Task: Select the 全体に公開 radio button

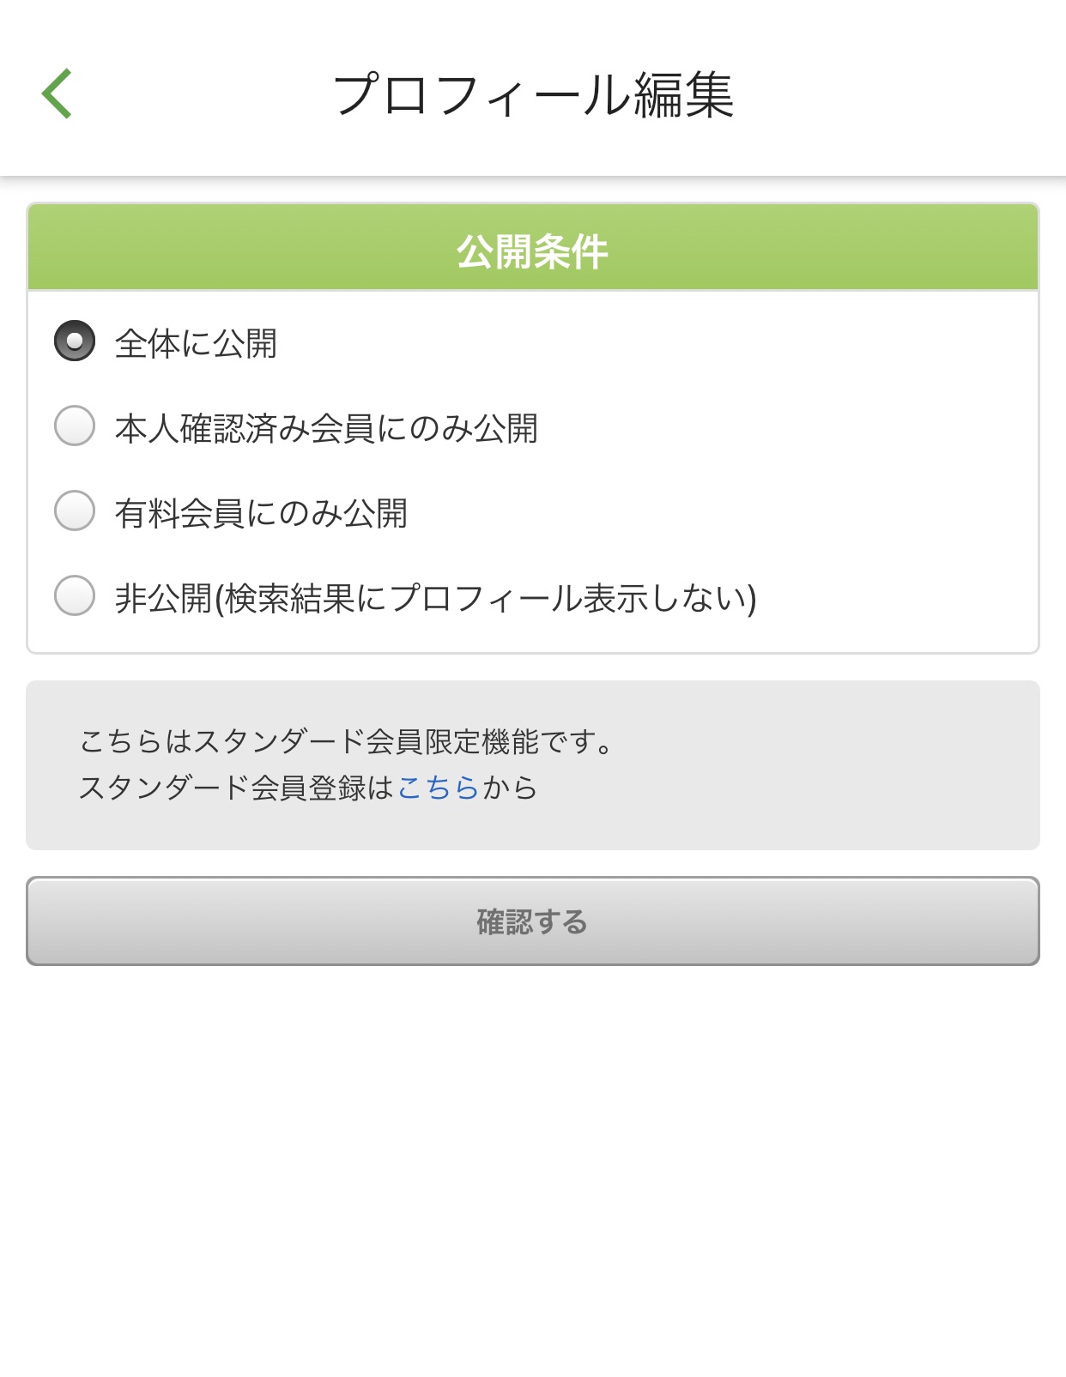Action: [x=75, y=341]
